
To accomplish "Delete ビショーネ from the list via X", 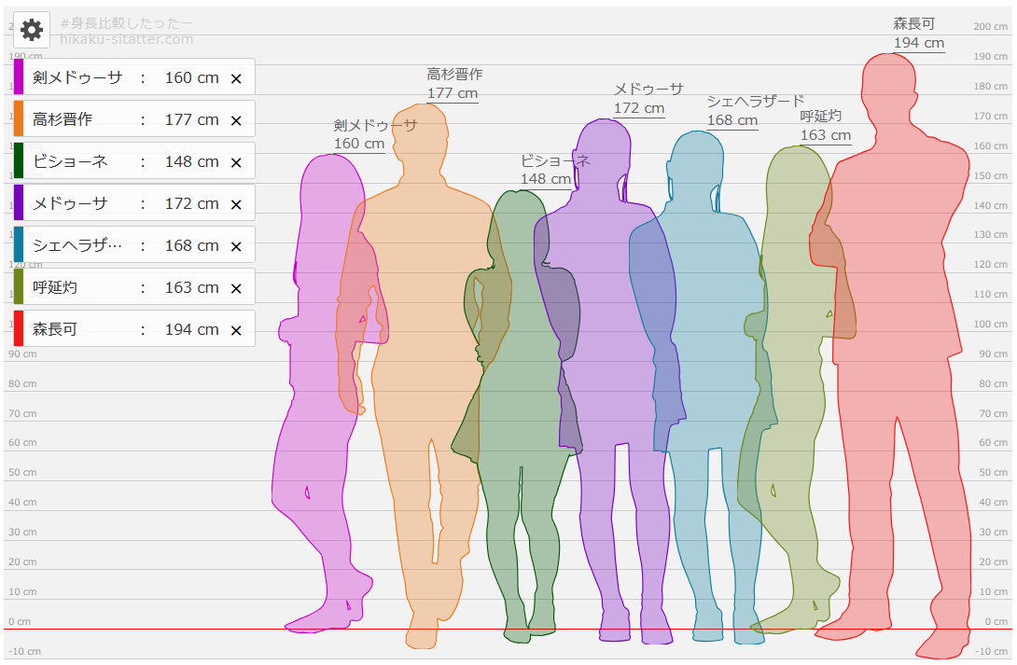I will click(236, 162).
